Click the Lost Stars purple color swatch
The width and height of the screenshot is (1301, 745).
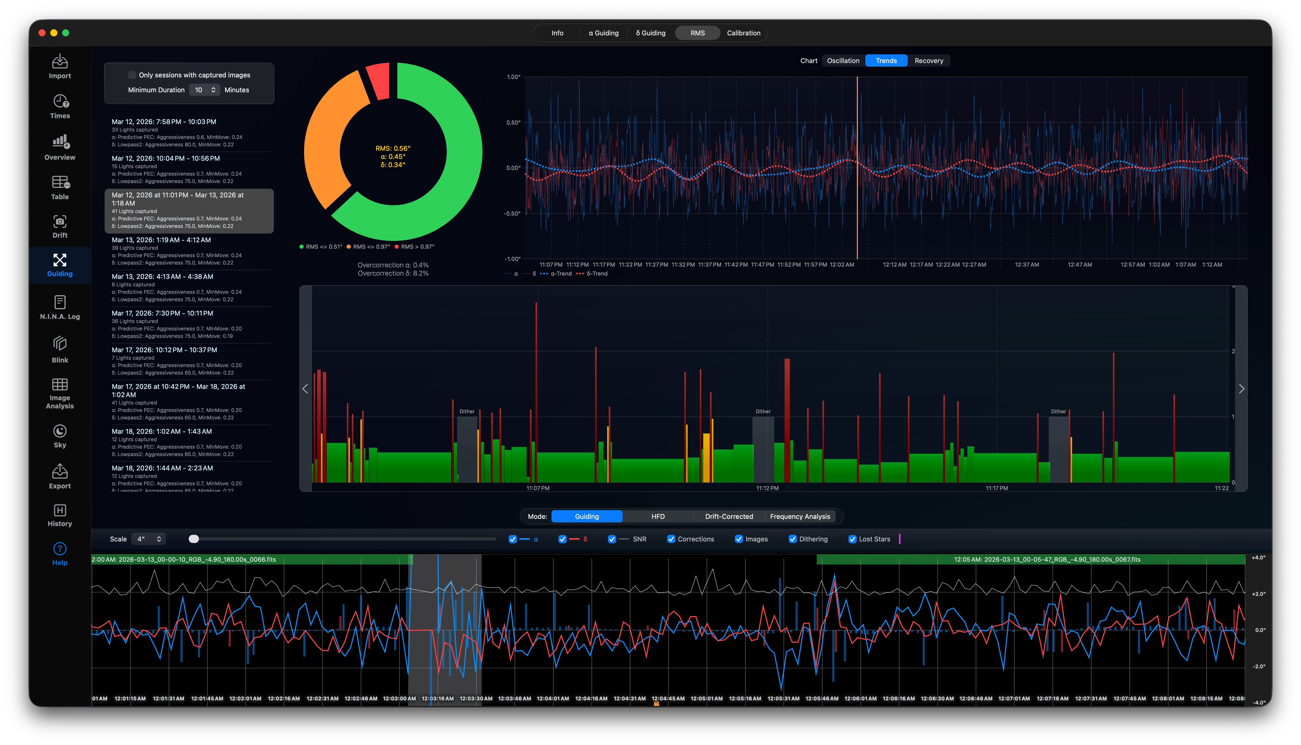(899, 539)
